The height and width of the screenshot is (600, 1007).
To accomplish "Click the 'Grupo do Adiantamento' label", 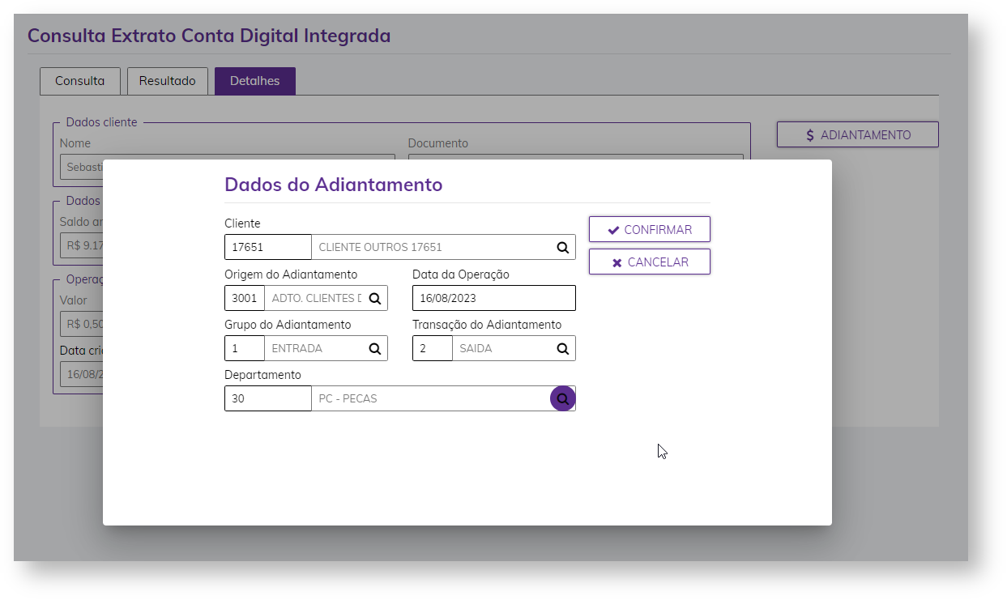I will [288, 325].
